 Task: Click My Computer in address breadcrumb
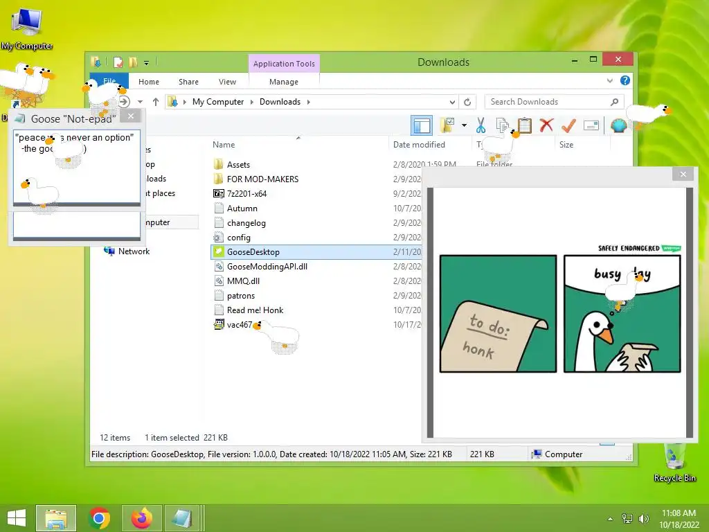218,102
